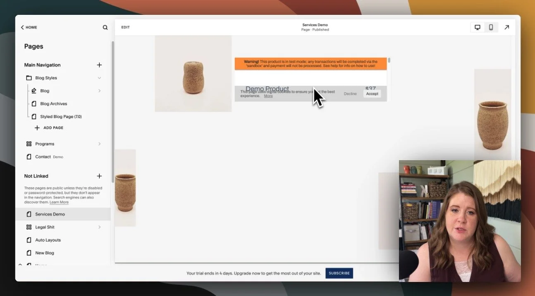Select Services Demo page
The height and width of the screenshot is (296, 535).
click(x=50, y=214)
